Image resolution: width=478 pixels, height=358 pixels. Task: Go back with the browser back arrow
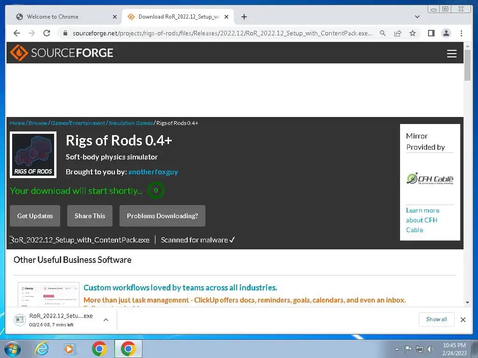click(x=17, y=33)
